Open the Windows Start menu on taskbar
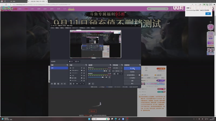216x121 pixels. coord(89,119)
